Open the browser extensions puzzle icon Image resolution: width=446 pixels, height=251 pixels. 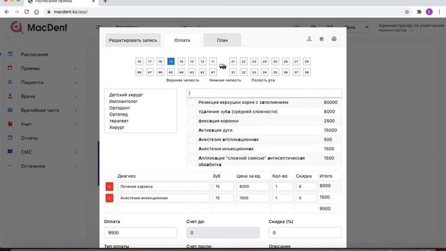click(x=419, y=12)
